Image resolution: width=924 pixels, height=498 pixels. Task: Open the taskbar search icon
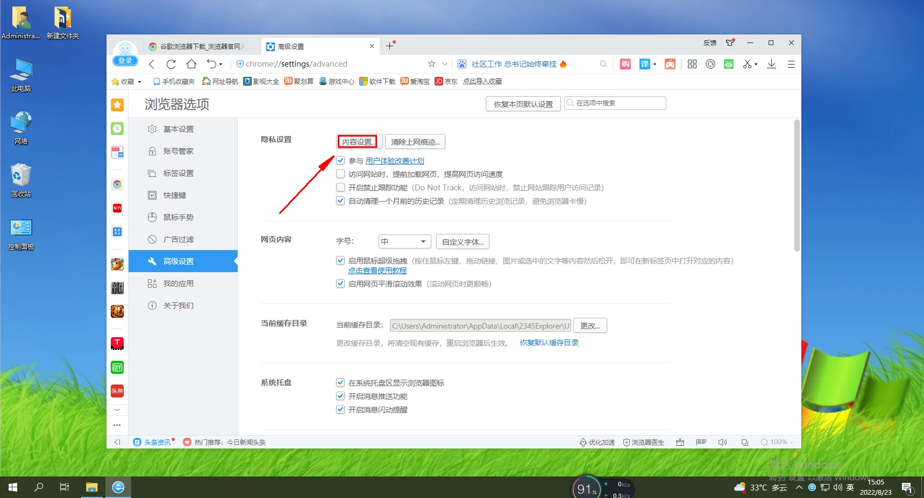point(39,487)
